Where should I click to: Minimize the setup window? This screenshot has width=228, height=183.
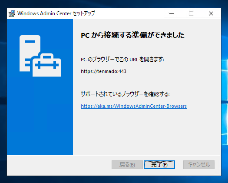click(x=172, y=13)
